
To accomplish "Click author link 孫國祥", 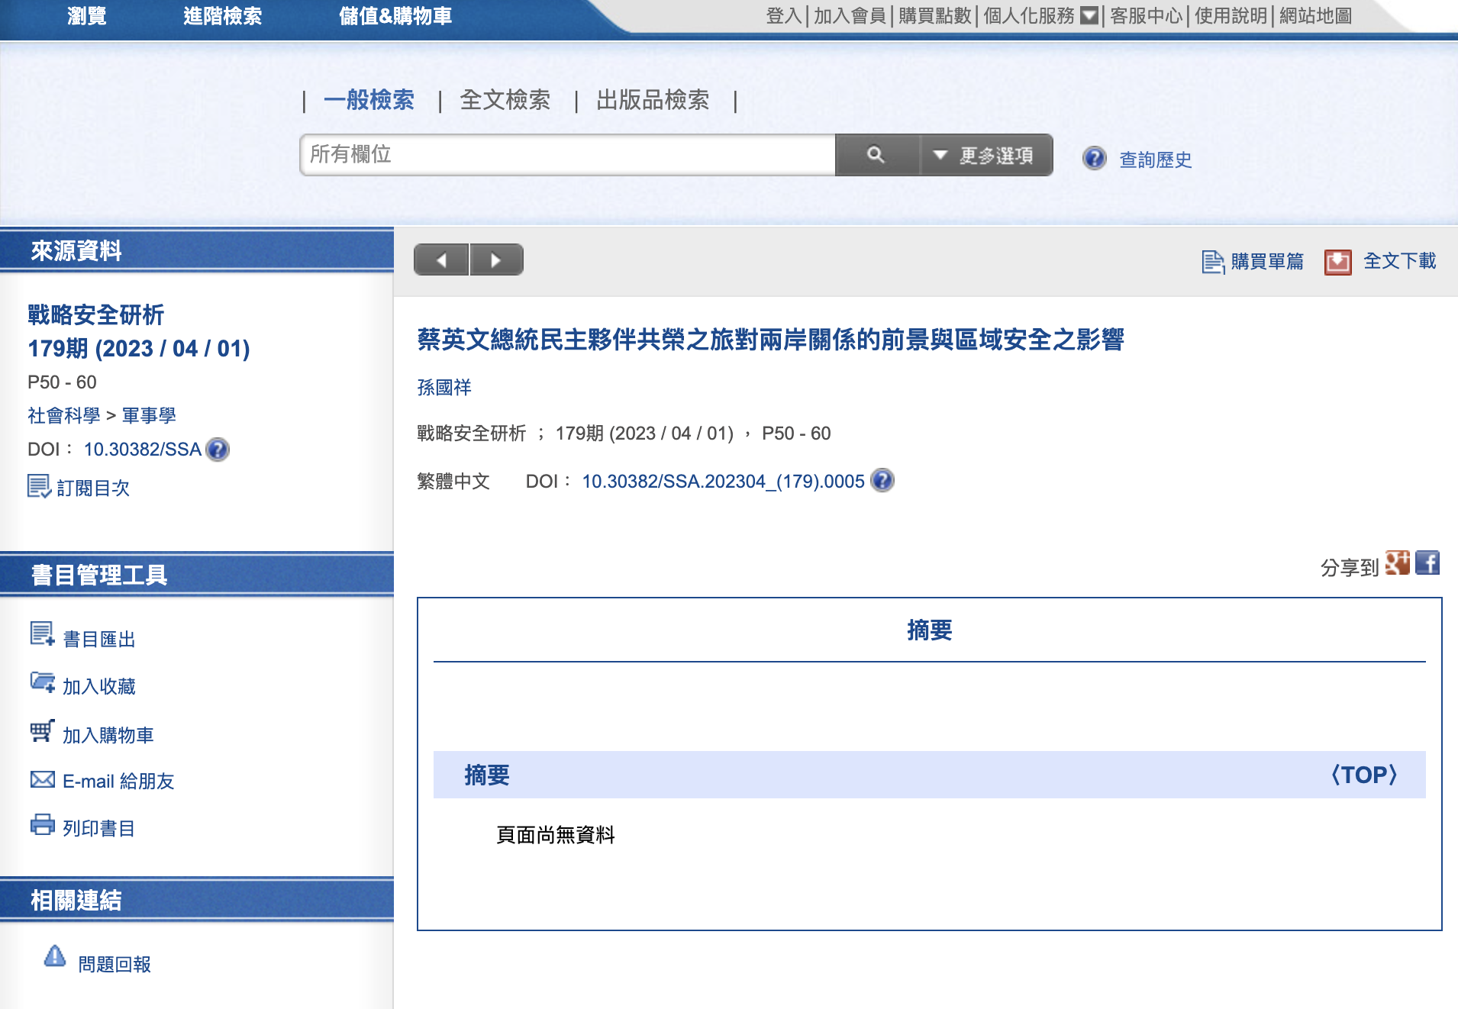I will coord(444,388).
